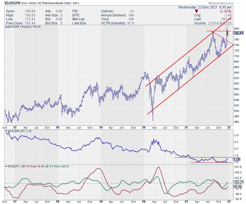The height and width of the screenshot is (204, 246).
Task: Click the green 100.74 RS-Mom axis tag
Action: pyautogui.click(x=237, y=182)
